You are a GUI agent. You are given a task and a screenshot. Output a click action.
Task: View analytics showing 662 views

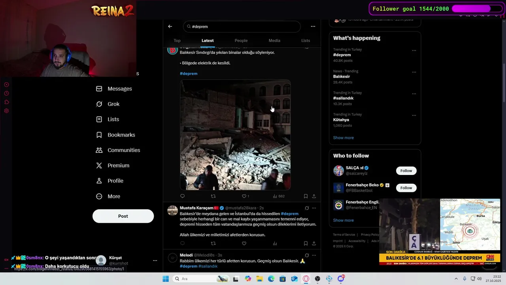[x=279, y=196]
